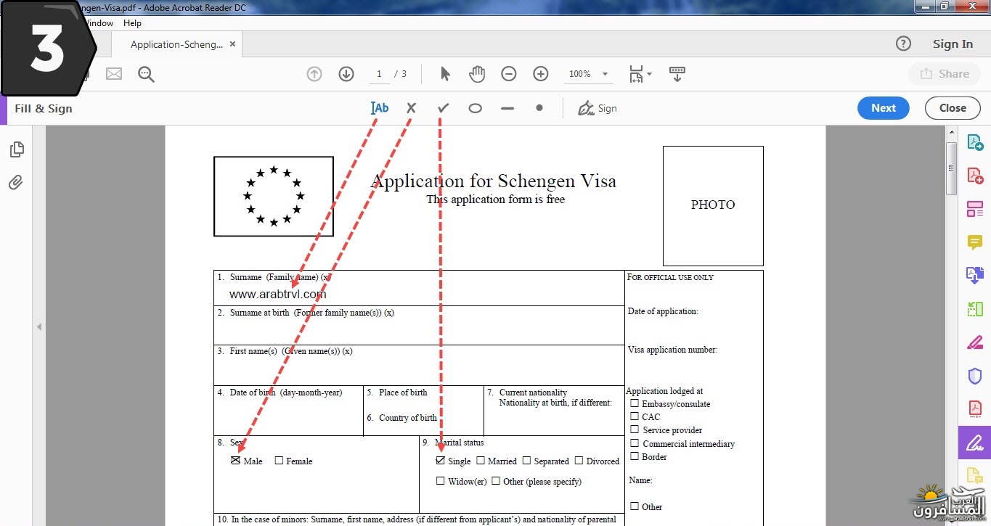
Task: Click the send by email envelope icon
Action: point(114,74)
